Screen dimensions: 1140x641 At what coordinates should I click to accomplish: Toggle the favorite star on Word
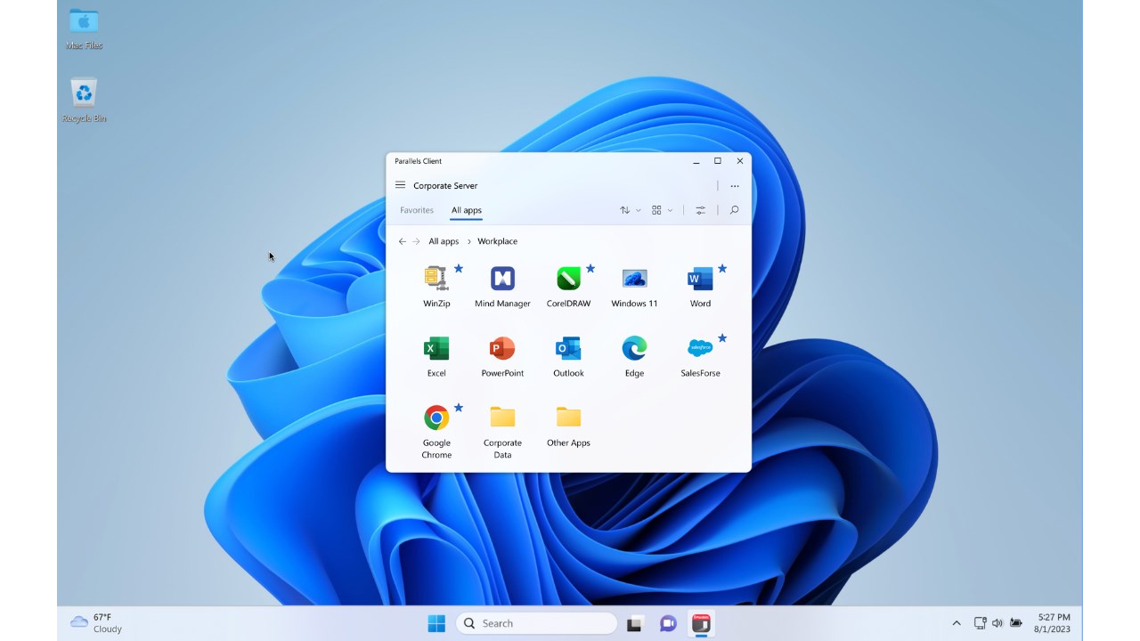(x=722, y=268)
